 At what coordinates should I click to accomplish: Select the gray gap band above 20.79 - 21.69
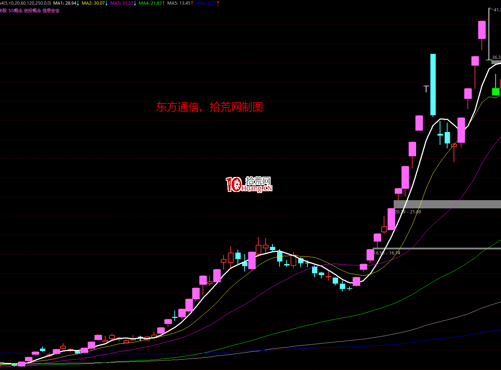(447, 204)
